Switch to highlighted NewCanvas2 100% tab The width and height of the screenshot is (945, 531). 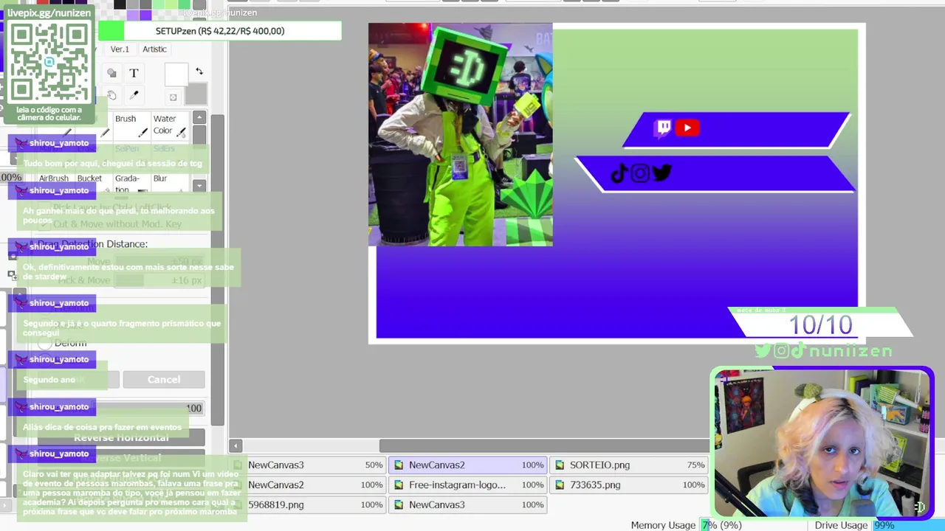(468, 465)
